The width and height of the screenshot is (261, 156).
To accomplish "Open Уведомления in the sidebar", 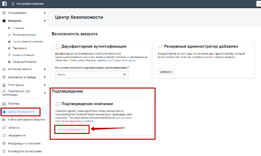I will point(17,136).
